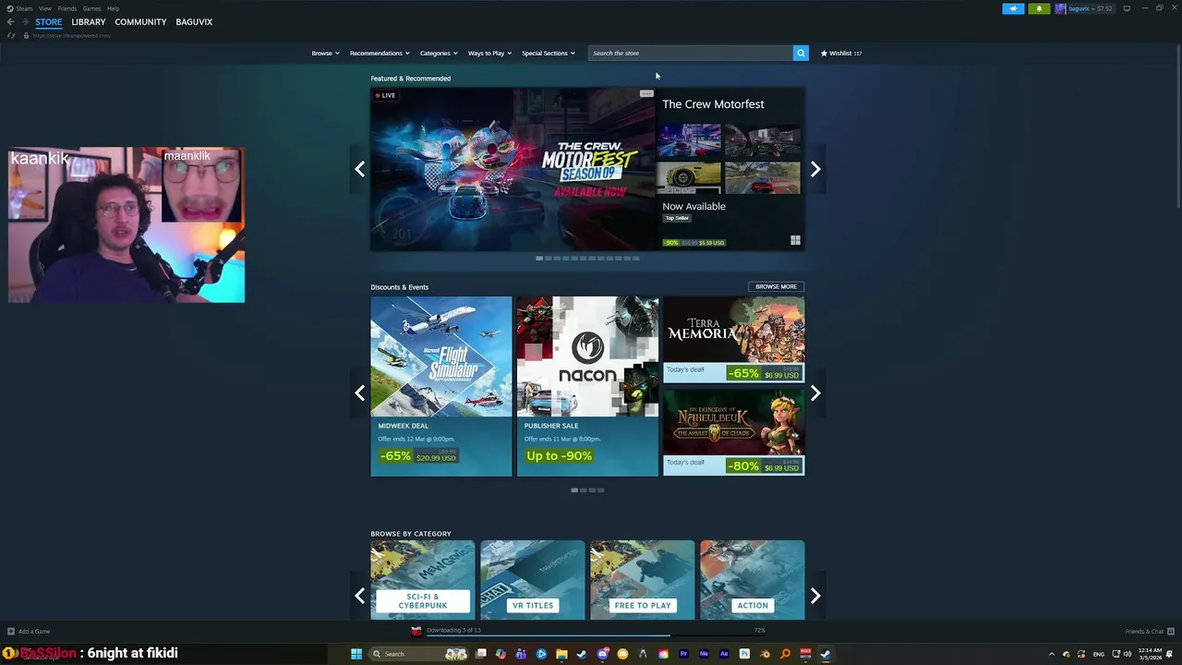Switch to the LIBRARY tab
Image resolution: width=1182 pixels, height=665 pixels.
[89, 22]
